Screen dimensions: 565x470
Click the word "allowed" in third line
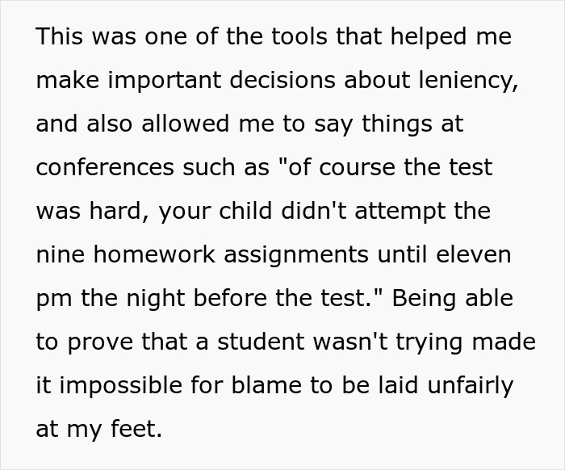[x=185, y=124]
